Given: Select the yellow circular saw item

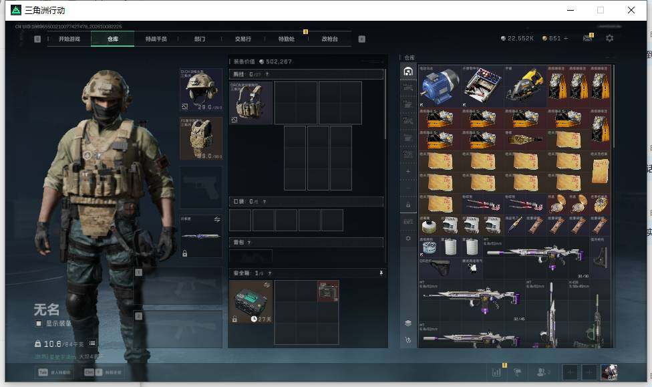Looking at the screenshot, I should click(x=525, y=86).
